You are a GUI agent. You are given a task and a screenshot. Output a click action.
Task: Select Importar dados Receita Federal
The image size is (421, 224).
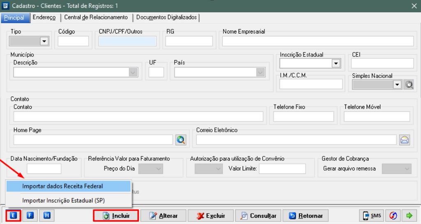tap(62, 186)
